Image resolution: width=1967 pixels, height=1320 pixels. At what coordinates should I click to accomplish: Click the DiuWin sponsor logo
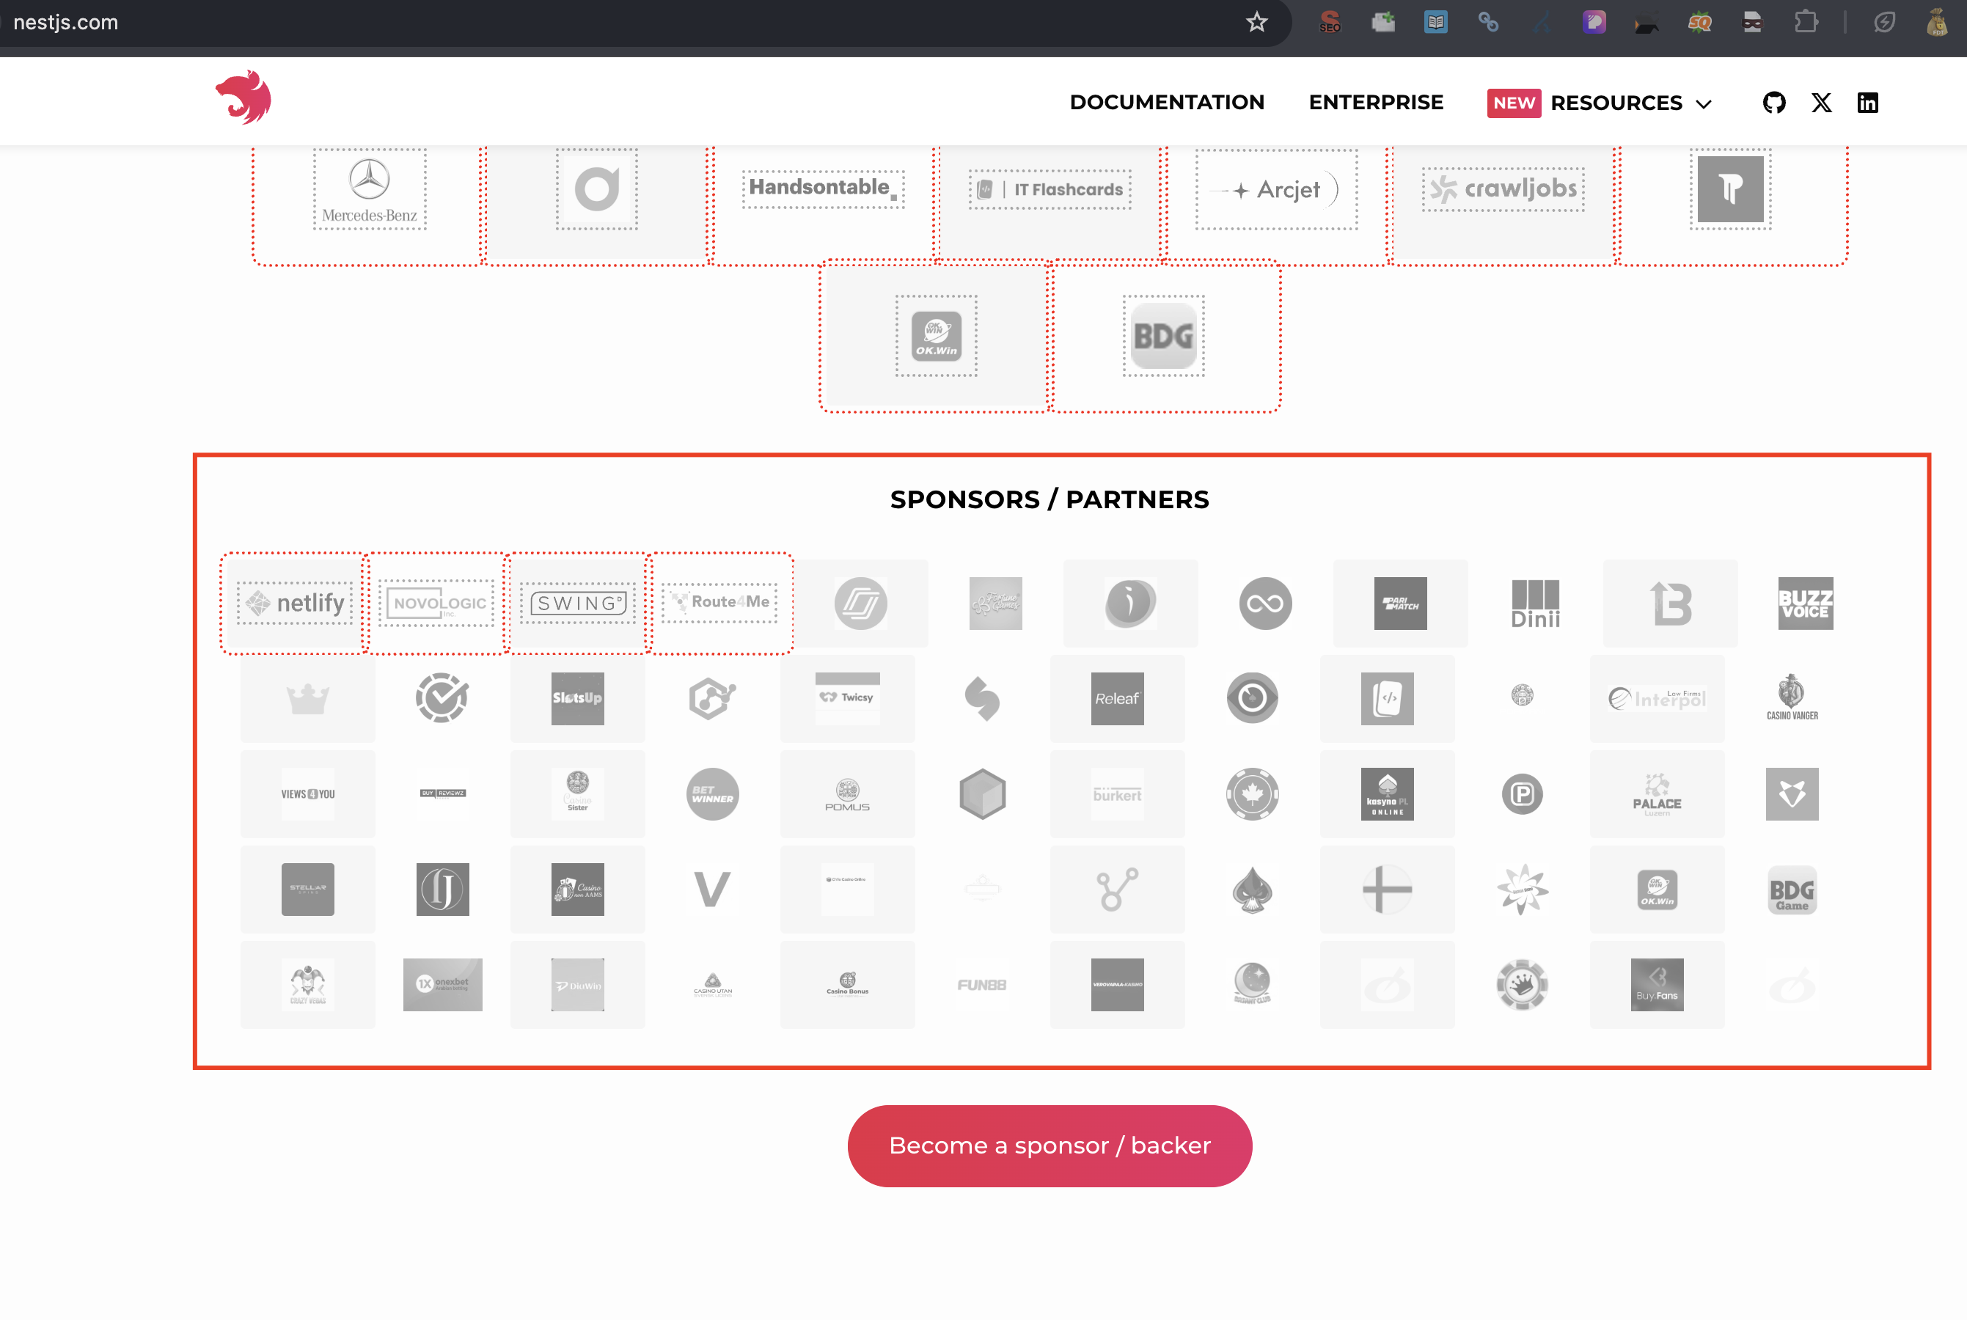click(577, 984)
